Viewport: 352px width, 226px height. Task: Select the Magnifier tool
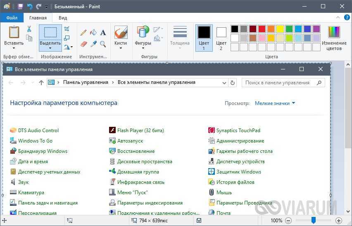click(103, 44)
